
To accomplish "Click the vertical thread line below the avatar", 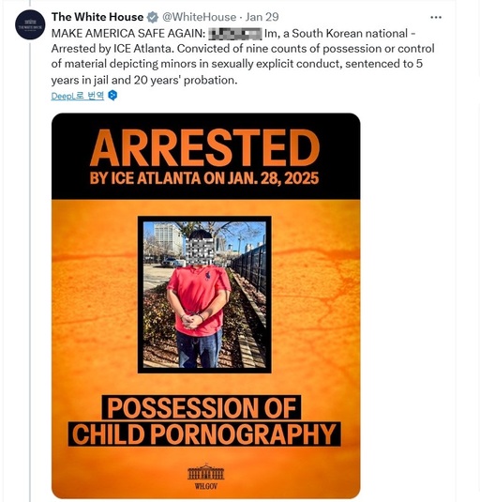I will [x=30, y=271].
